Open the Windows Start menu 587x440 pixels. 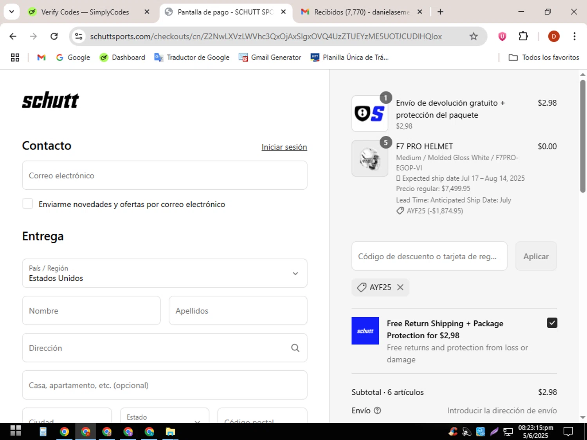(x=16, y=431)
